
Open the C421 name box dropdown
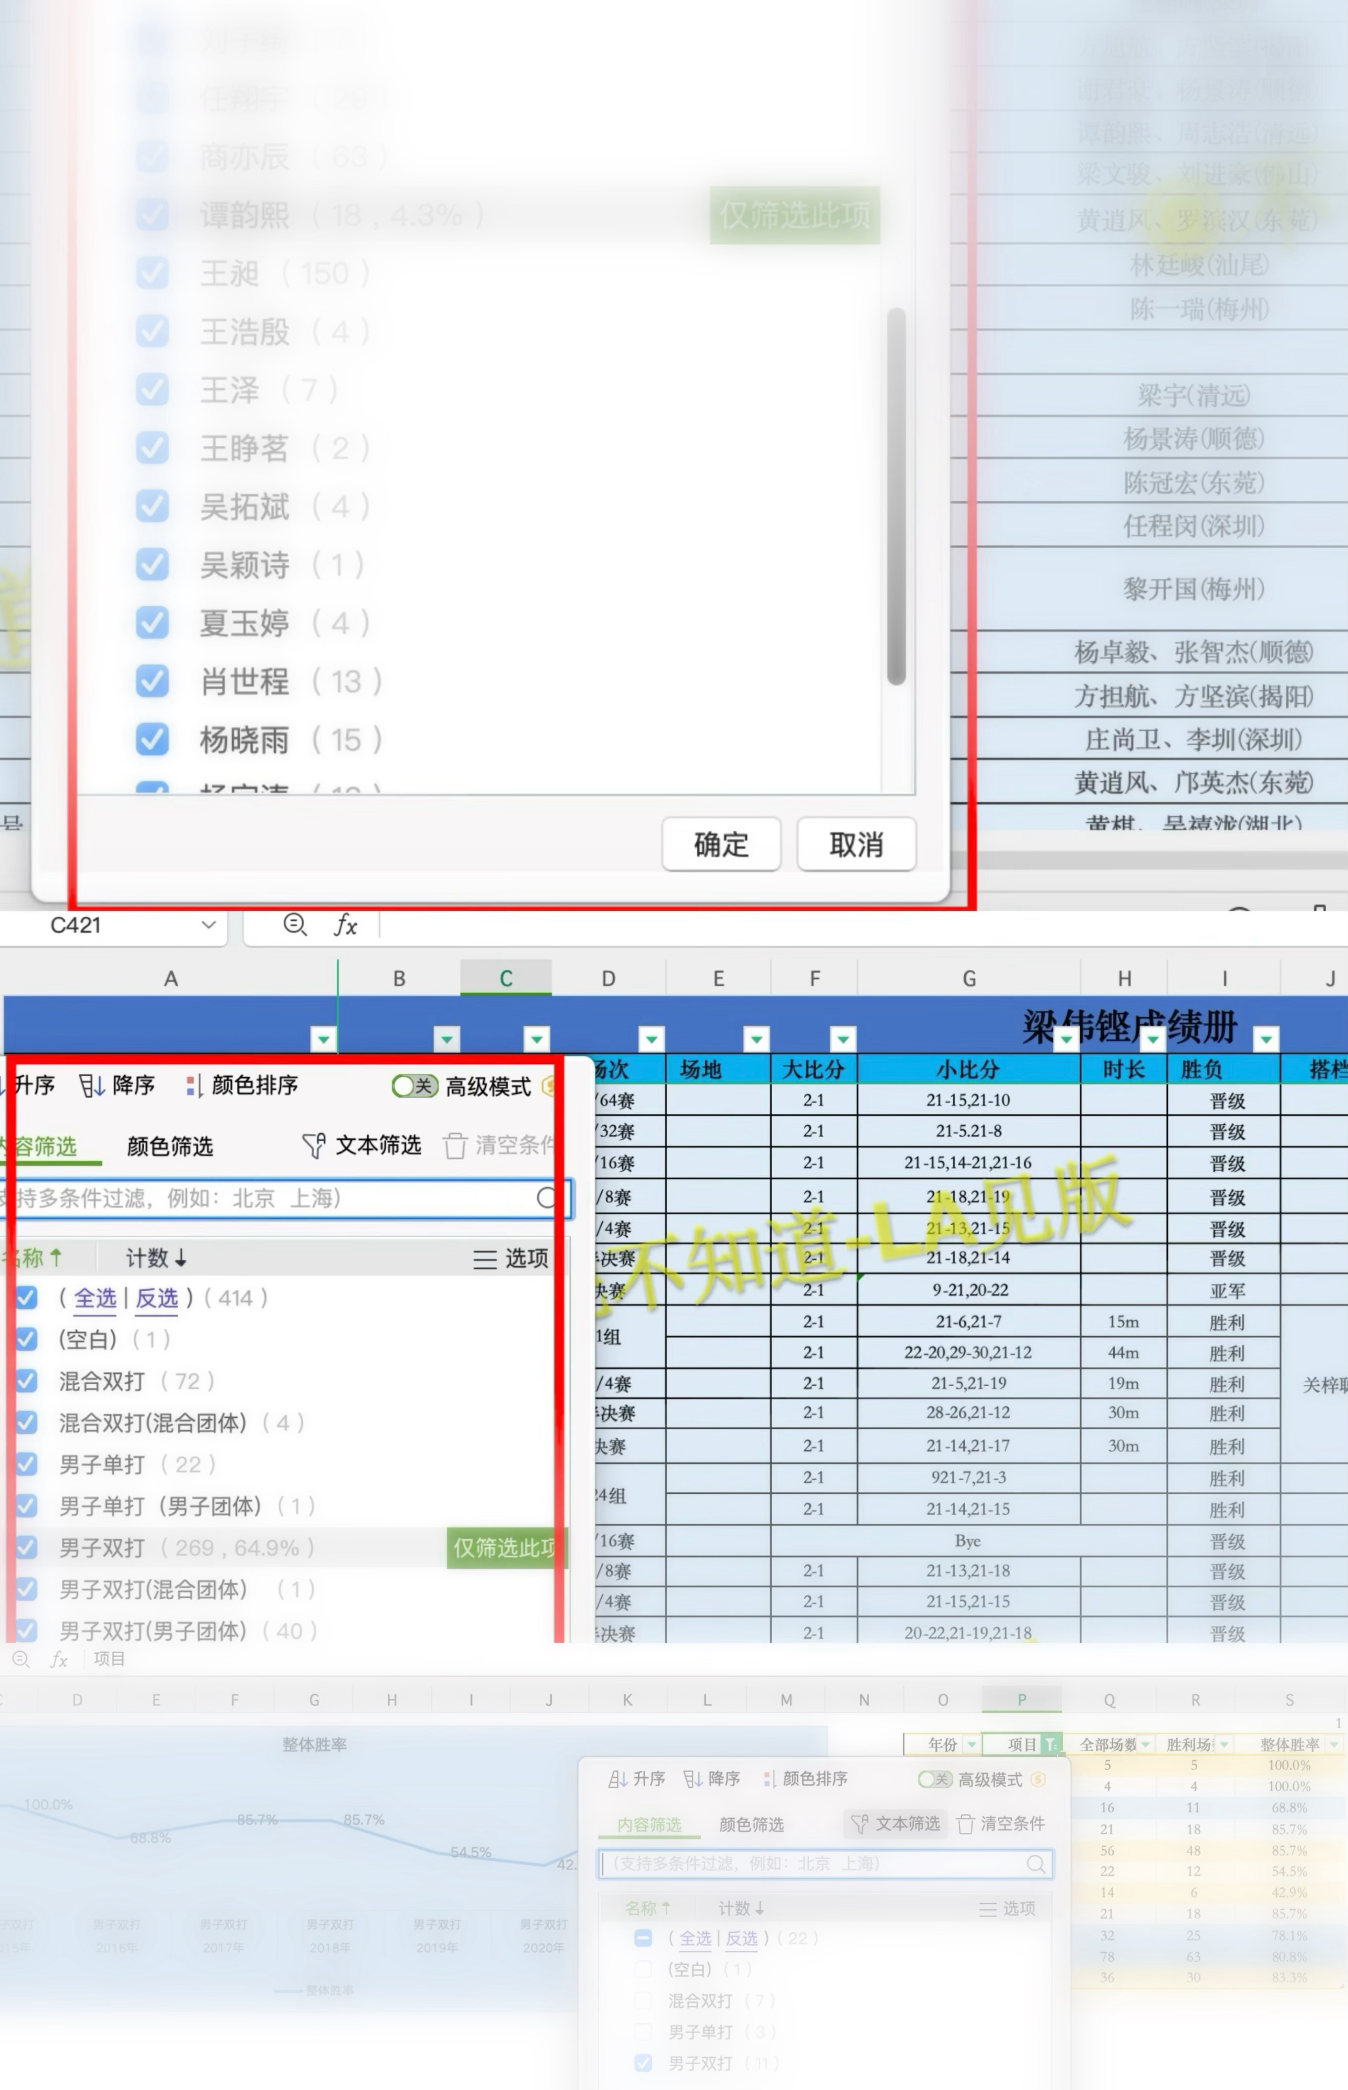(x=208, y=924)
